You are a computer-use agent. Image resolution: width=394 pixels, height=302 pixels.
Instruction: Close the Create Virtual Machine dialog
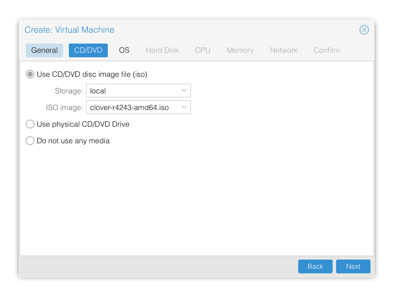coord(364,30)
